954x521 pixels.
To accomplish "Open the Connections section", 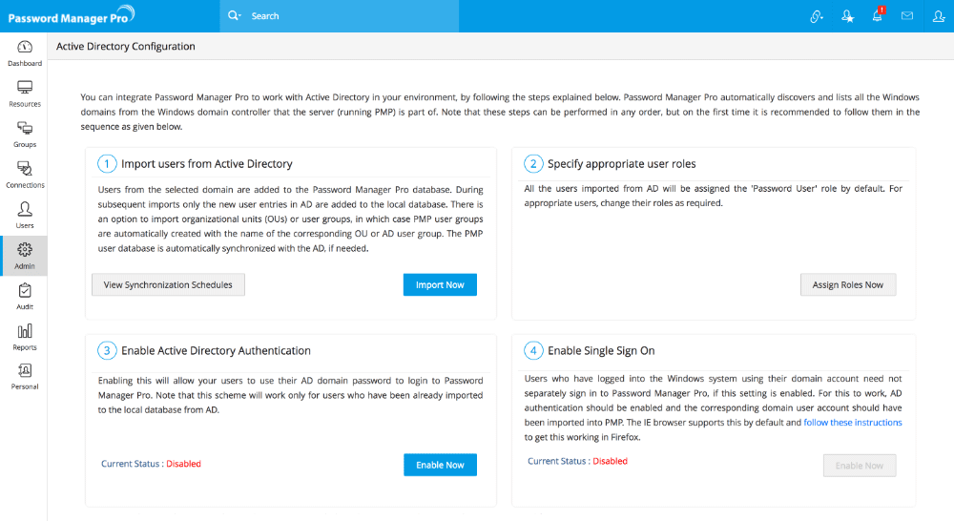I will (x=24, y=175).
